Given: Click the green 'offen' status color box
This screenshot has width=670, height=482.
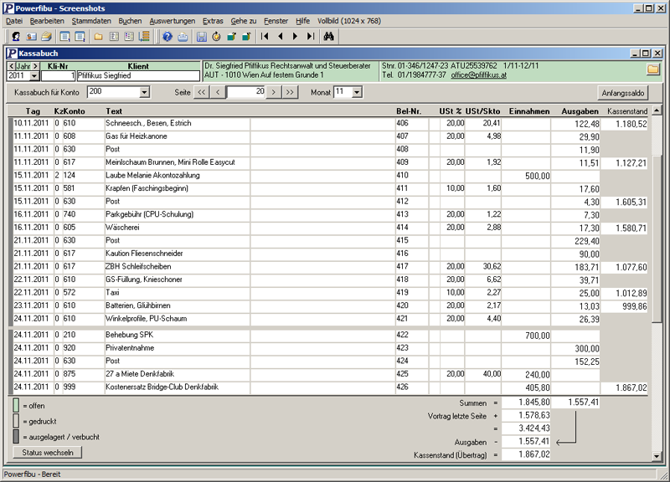Looking at the screenshot, I should click(17, 405).
